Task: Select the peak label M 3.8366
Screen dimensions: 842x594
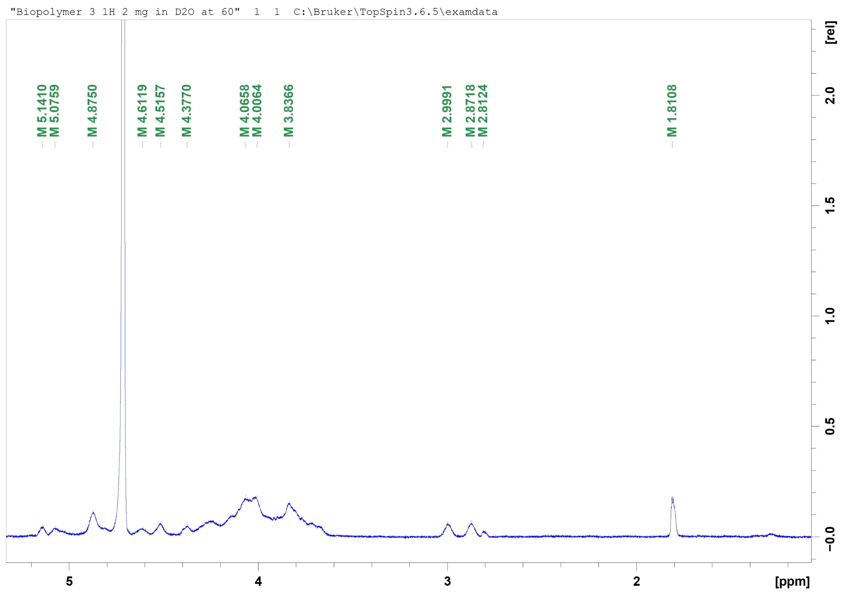Action: pyautogui.click(x=289, y=111)
